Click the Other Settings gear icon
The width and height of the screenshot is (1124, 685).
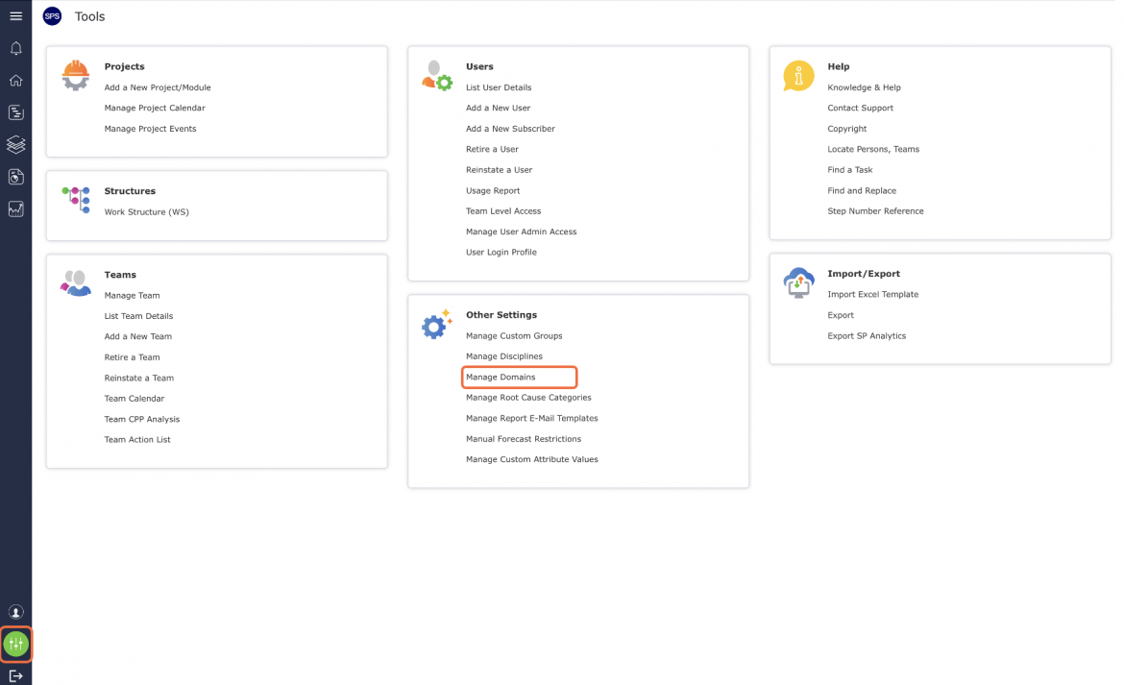[436, 324]
